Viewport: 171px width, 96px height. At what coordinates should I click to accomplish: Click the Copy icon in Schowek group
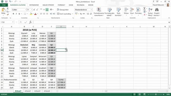coord(7,11)
